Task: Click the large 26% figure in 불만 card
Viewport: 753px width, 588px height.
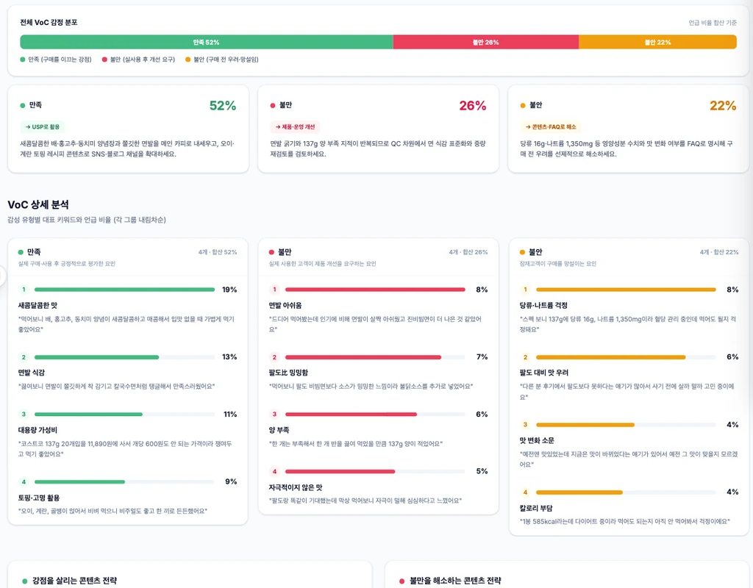Action: [473, 106]
